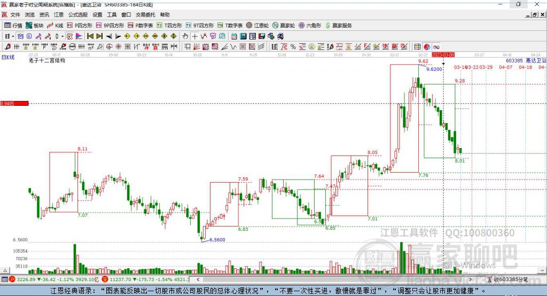This screenshot has width=547, height=296.
Task: Restore the inner child window
Action: tap(535, 14)
